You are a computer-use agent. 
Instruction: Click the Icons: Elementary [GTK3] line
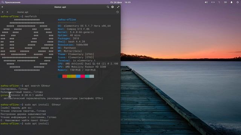point(76,57)
